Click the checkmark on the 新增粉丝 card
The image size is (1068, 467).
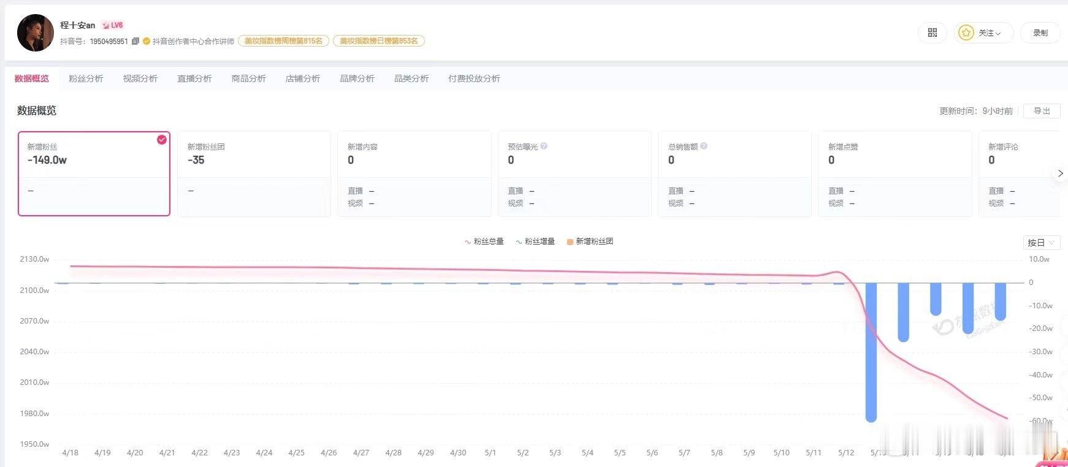tap(162, 140)
